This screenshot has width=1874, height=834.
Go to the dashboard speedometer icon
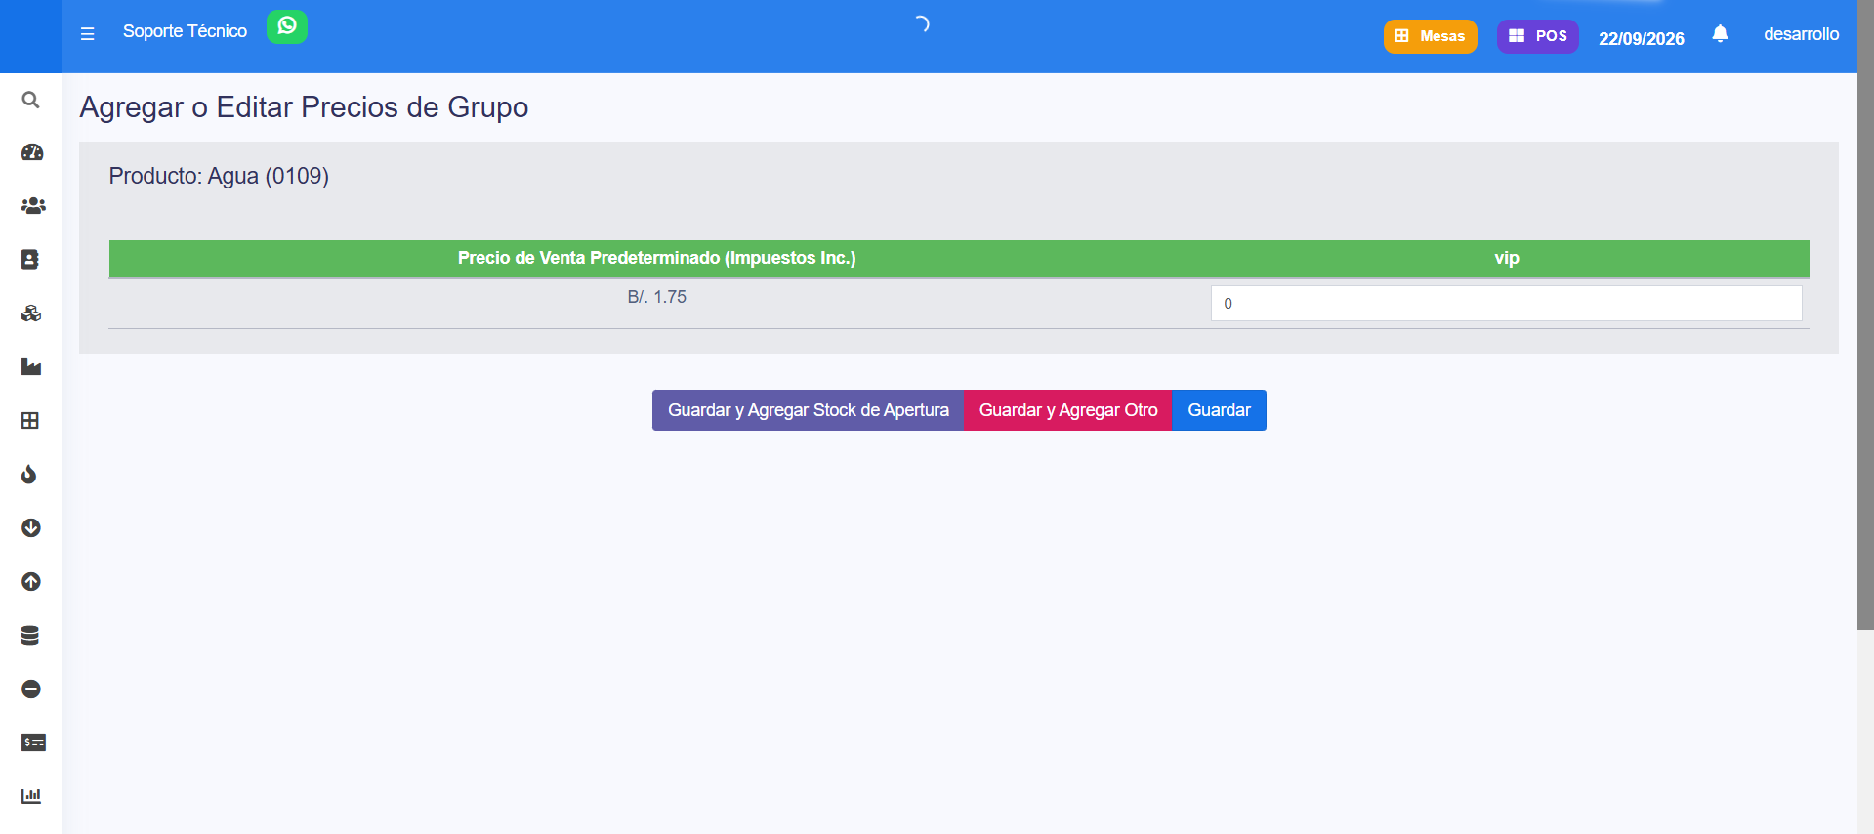coord(31,152)
